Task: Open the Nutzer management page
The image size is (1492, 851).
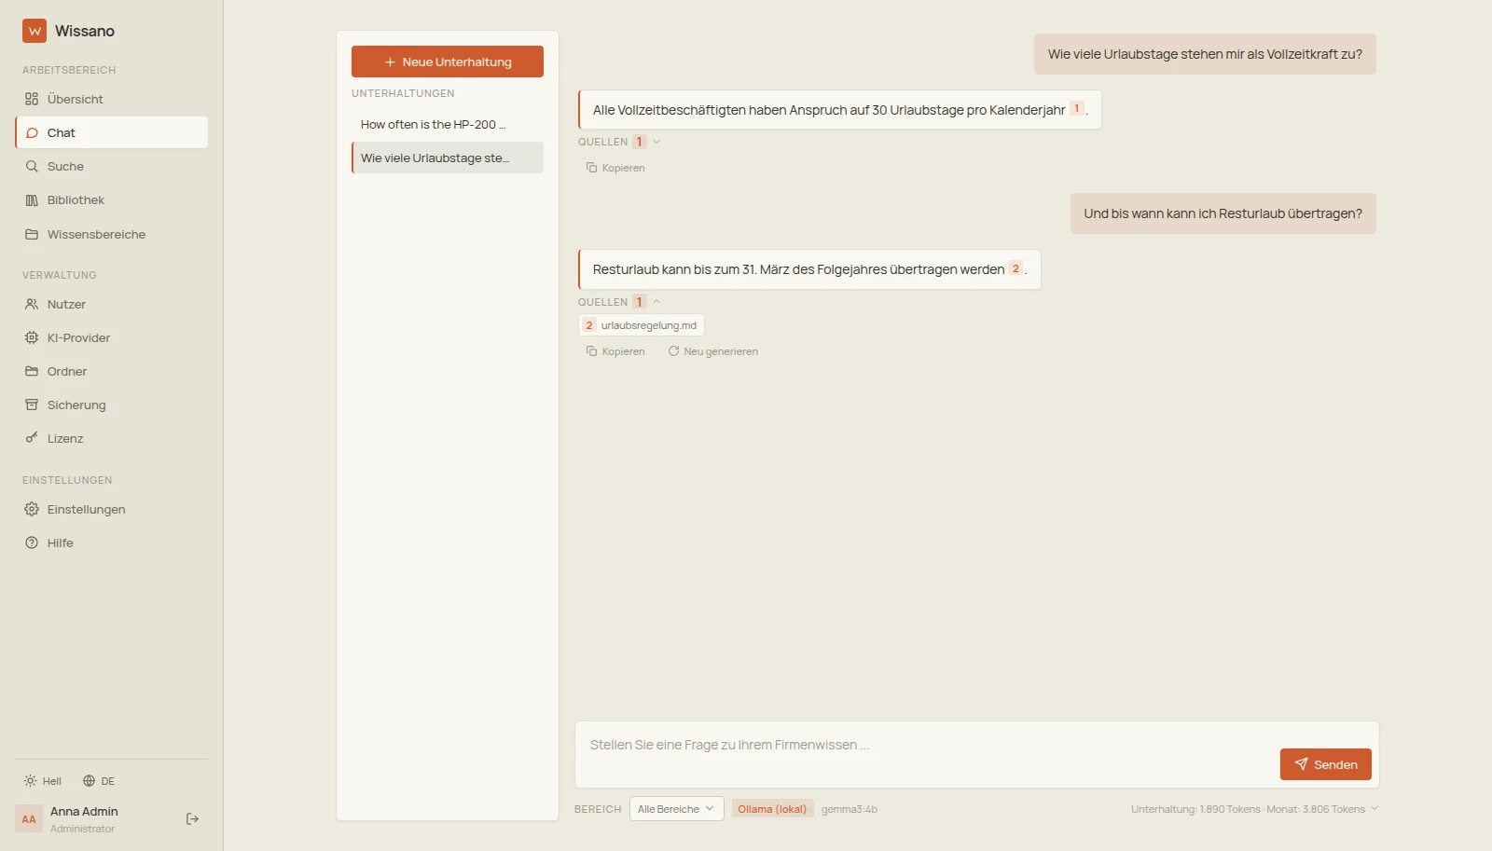Action: 111,304
